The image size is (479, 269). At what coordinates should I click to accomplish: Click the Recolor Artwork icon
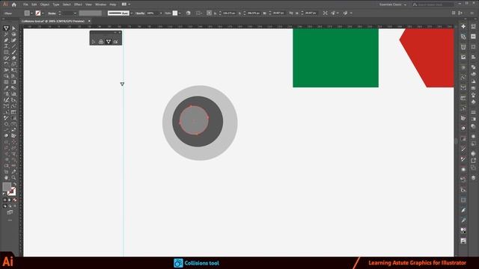(x=188, y=13)
